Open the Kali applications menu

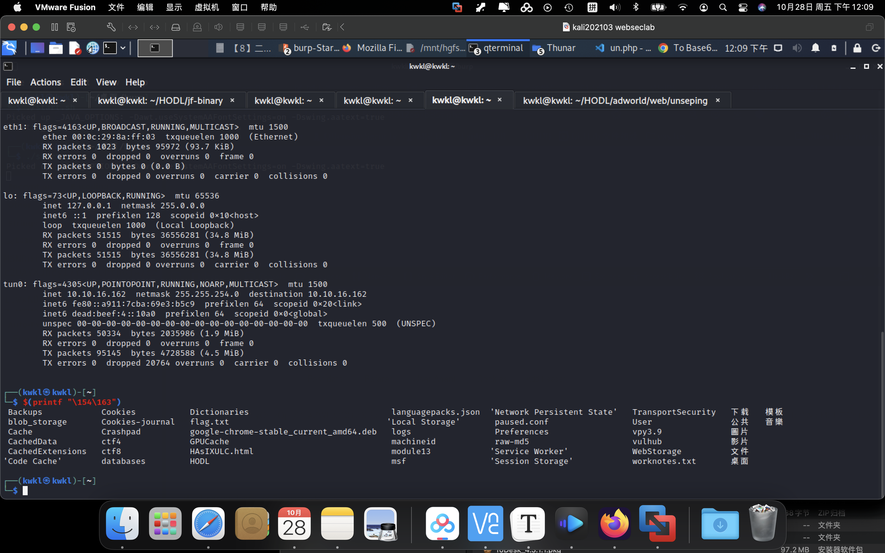[9, 48]
